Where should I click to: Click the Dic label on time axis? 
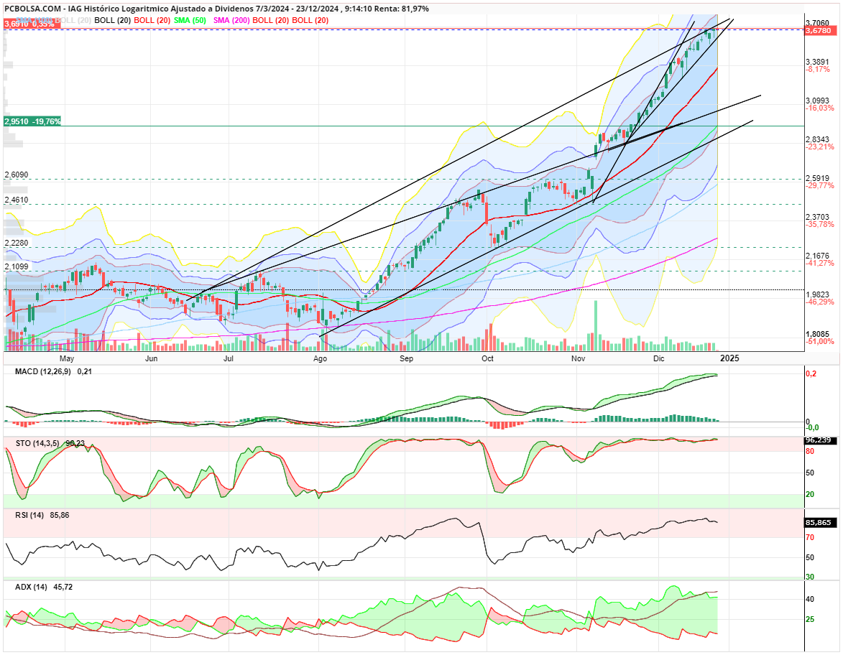(658, 358)
